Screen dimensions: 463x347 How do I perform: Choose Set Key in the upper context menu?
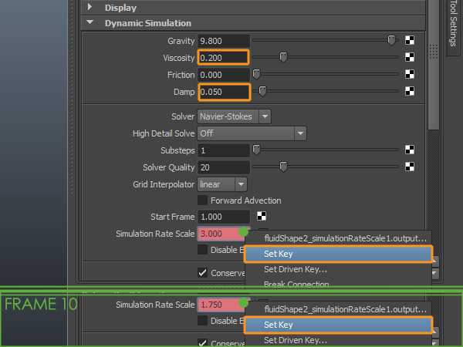(x=338, y=254)
